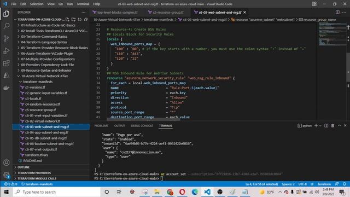Click Terraform language mode in status bar
Viewport: 350px width, 197px height.
coord(324,184)
